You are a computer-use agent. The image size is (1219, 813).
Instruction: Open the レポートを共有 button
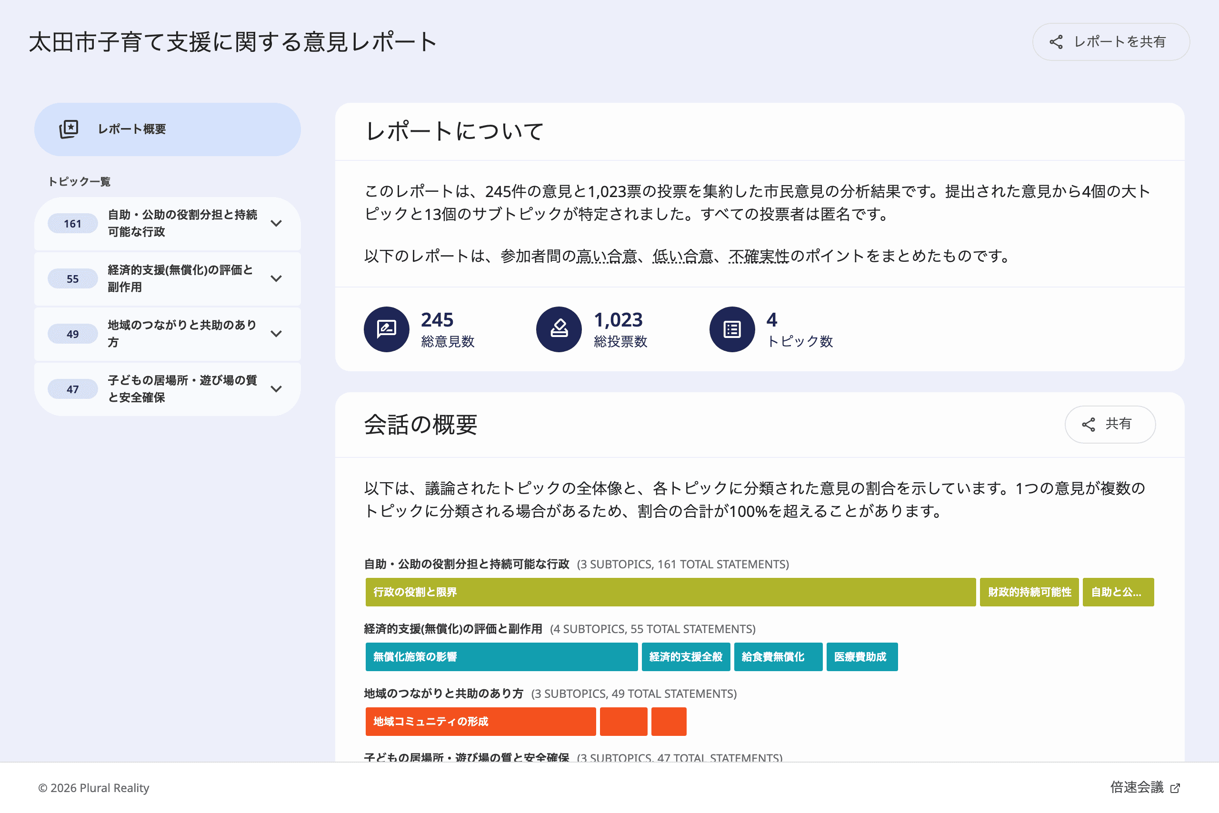pos(1110,42)
